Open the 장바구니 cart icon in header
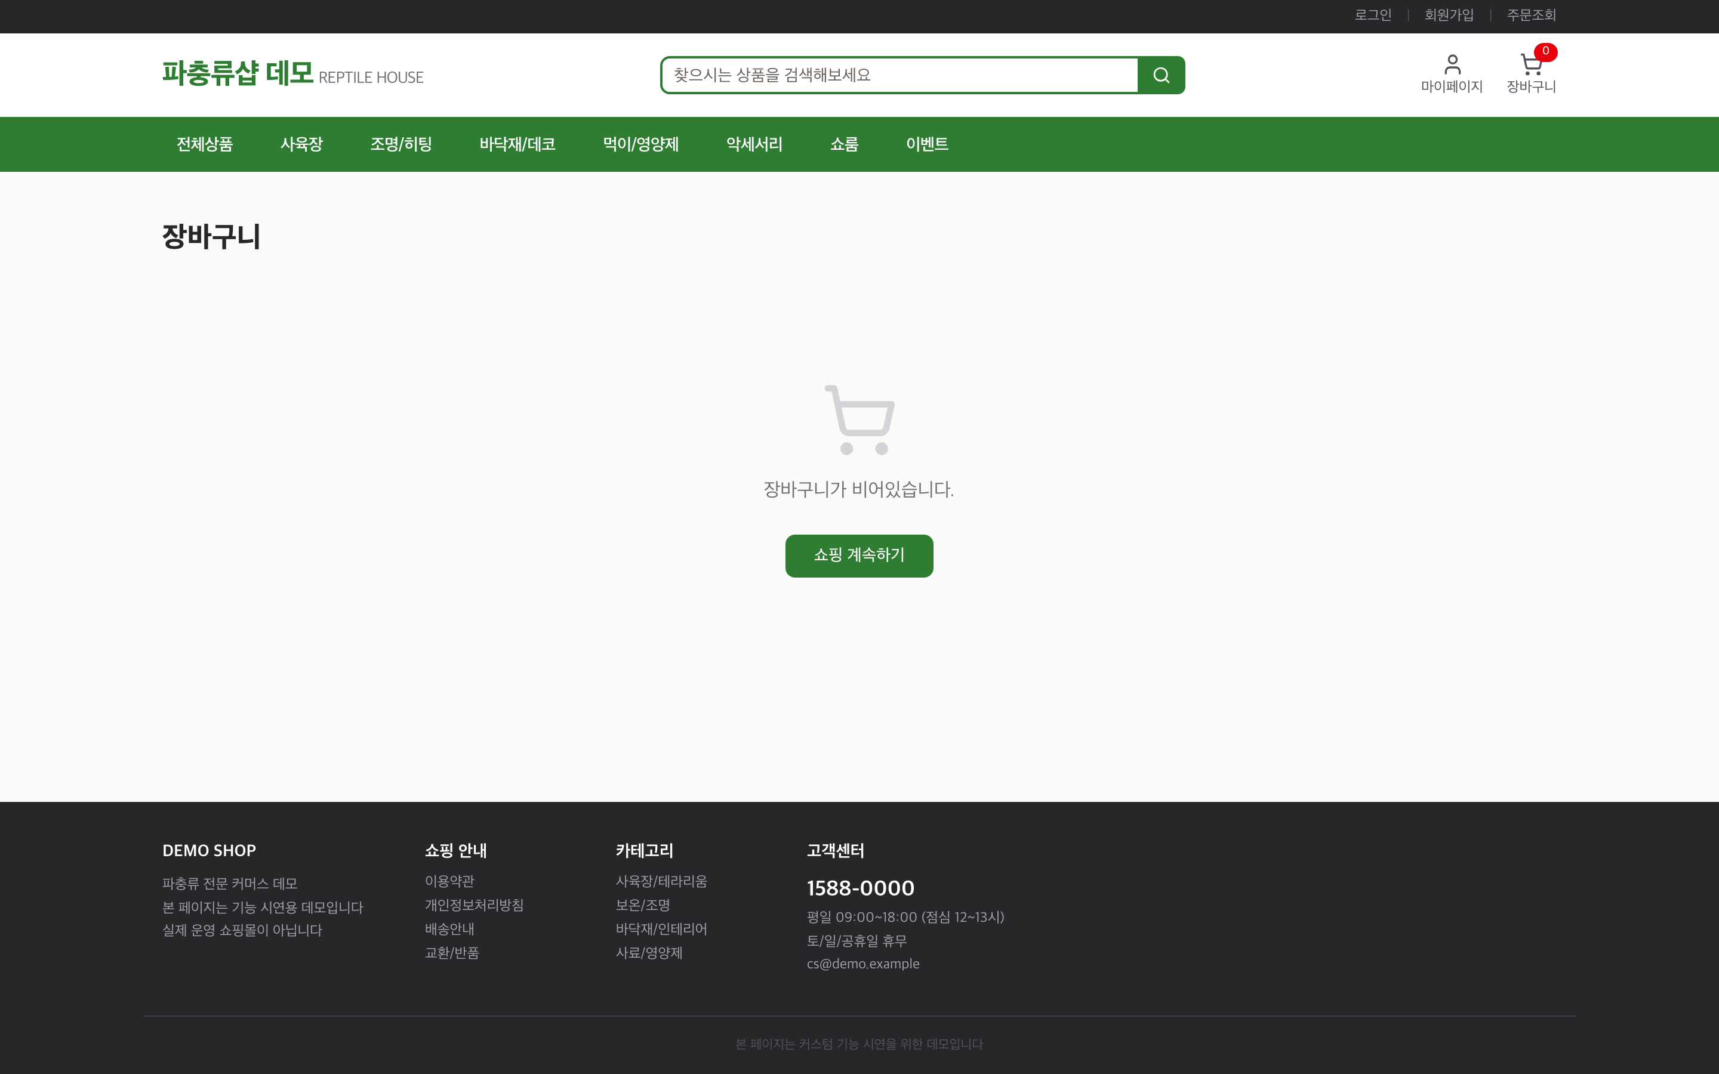Viewport: 1719px width, 1074px height. point(1531,74)
